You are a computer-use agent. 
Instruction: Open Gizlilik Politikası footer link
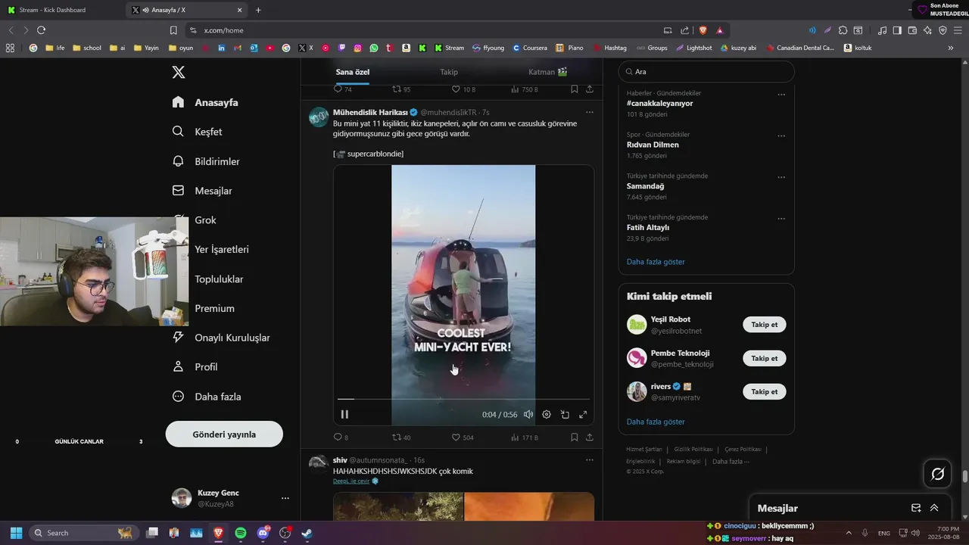[x=693, y=449]
